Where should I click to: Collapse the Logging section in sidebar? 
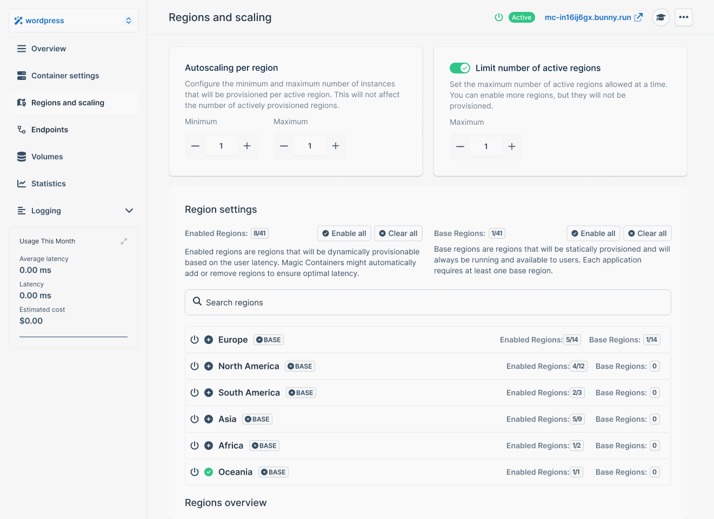pyautogui.click(x=129, y=211)
